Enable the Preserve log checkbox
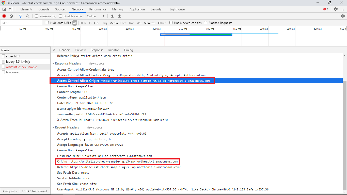The width and height of the screenshot is (347, 195). coord(37,16)
